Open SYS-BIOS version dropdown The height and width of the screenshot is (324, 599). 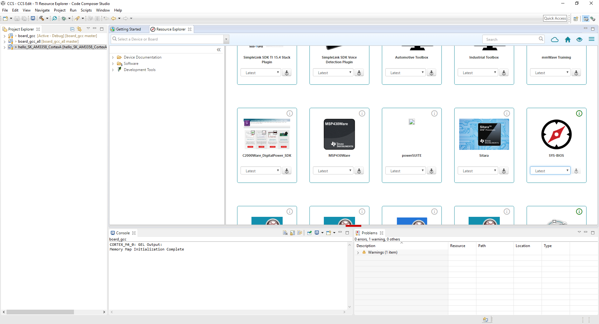[x=550, y=171]
